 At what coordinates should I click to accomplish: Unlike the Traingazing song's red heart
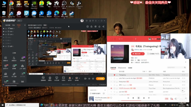click(x=114, y=75)
